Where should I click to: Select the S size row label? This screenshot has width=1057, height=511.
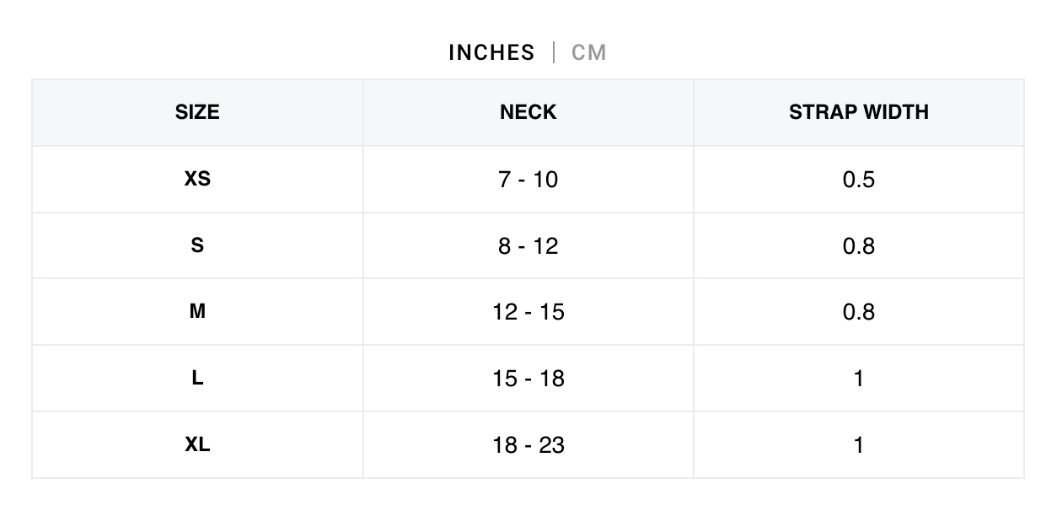click(x=197, y=245)
